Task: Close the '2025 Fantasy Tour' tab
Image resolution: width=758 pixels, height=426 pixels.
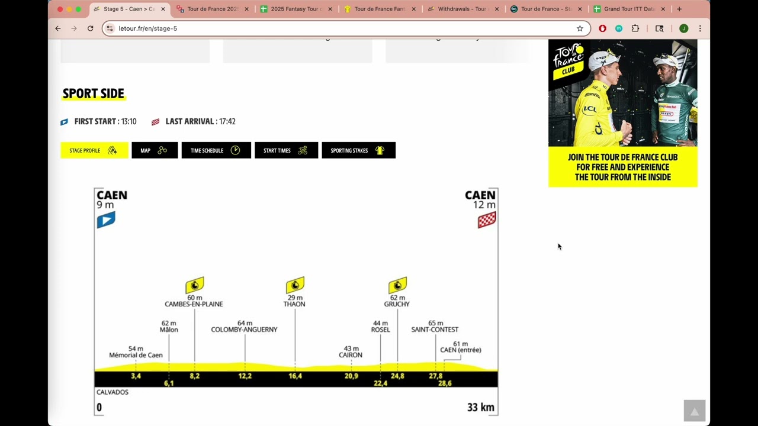Action: (330, 9)
